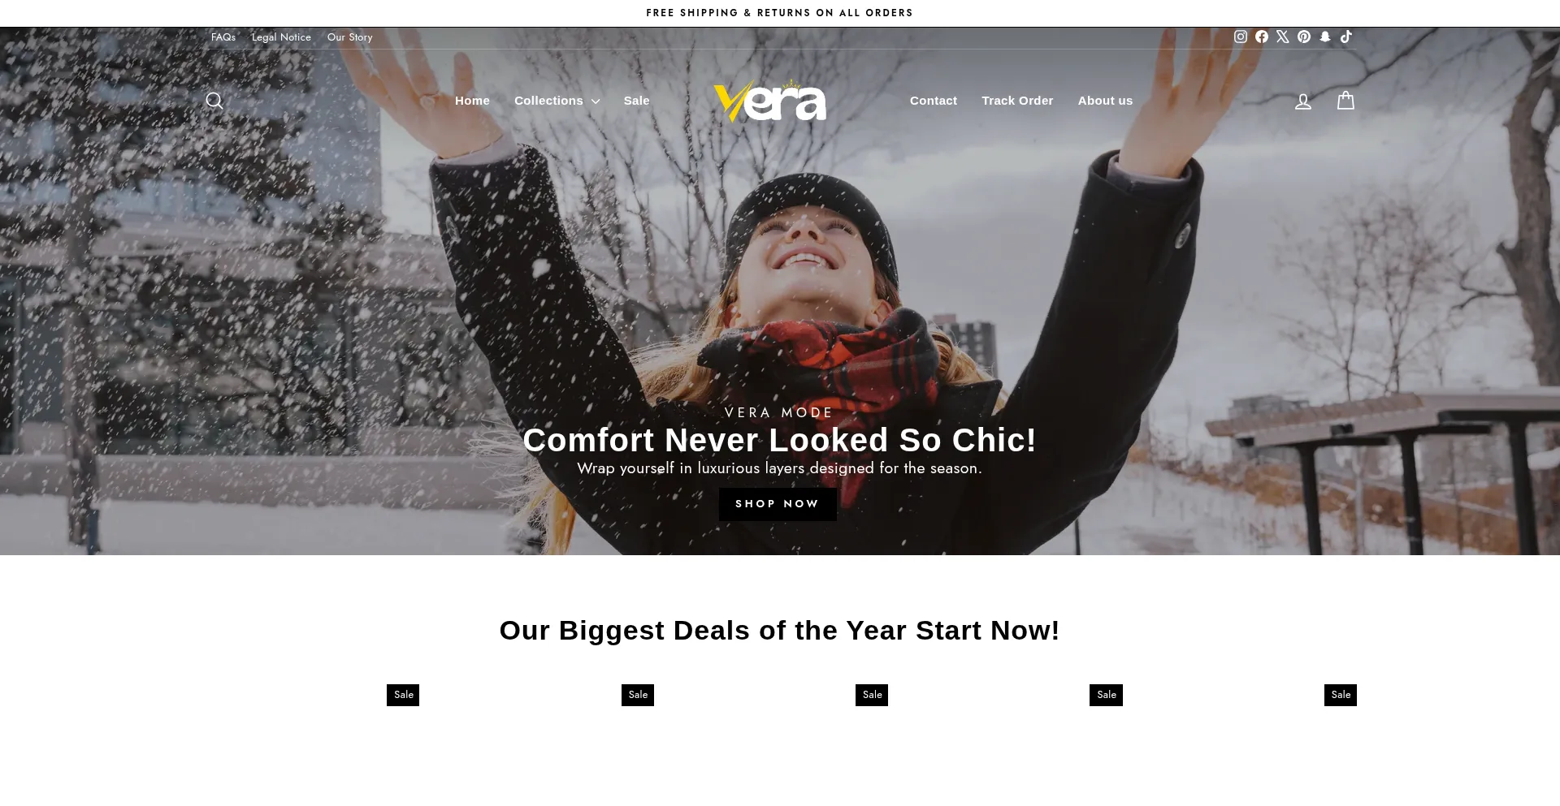Open the Track Order page
The width and height of the screenshot is (1560, 806).
pyautogui.click(x=1017, y=101)
